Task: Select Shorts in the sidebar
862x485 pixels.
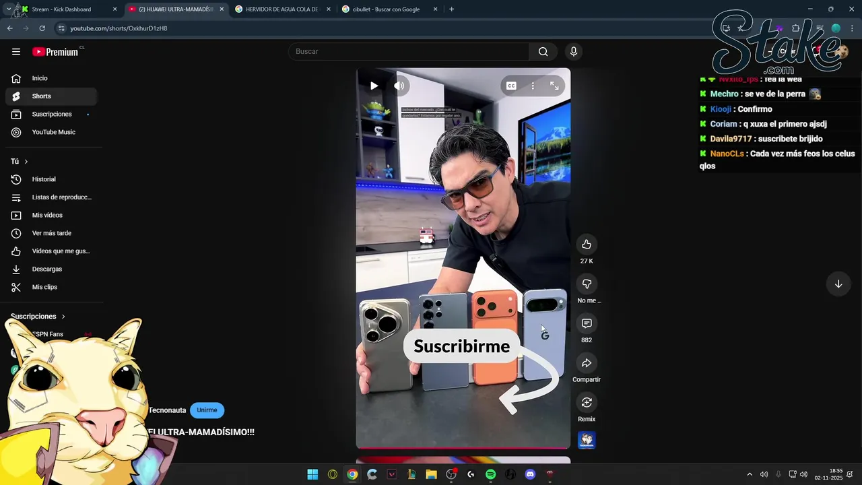Action: point(51,96)
